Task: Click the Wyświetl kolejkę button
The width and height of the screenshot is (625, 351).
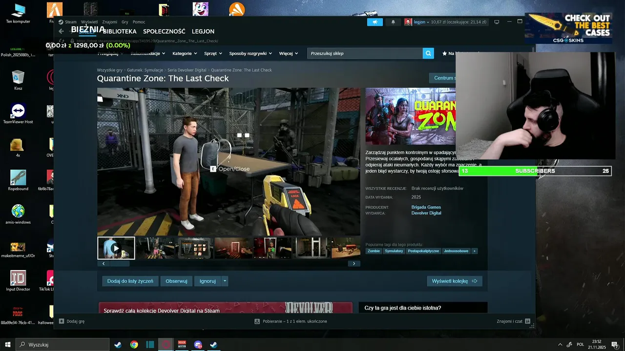Action: [455, 281]
